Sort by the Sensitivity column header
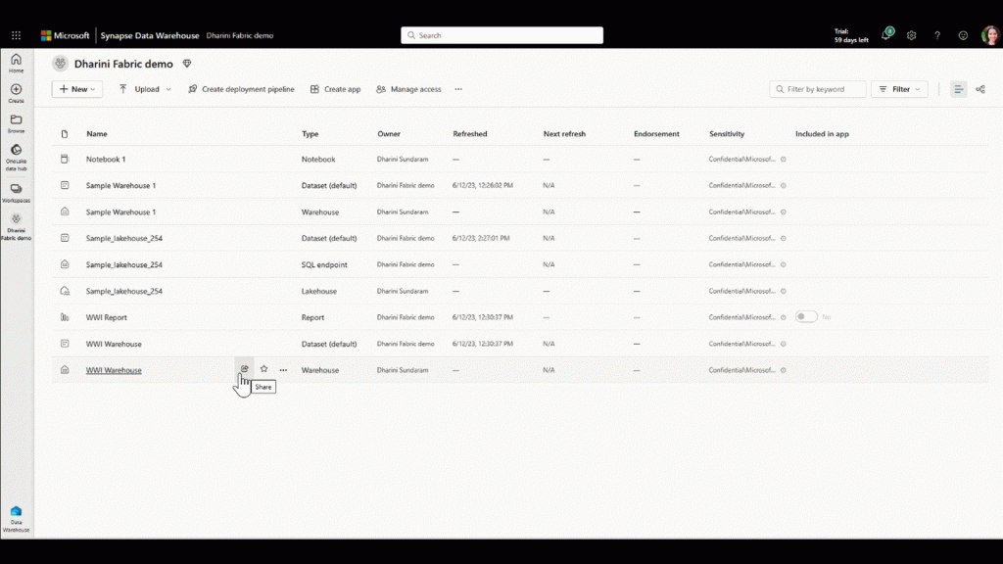Screen dimensions: 1003x564 [x=727, y=133]
